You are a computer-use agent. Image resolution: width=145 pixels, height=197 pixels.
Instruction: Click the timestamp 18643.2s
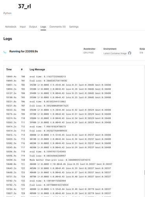pyautogui.click(x=11, y=168)
